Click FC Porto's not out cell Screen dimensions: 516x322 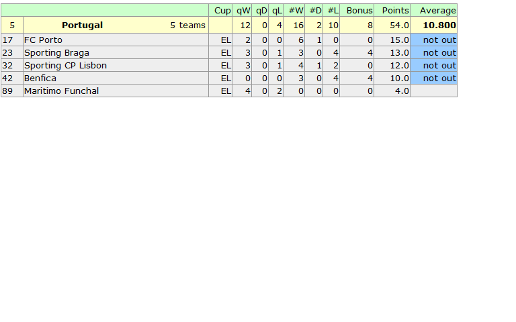[x=439, y=40]
